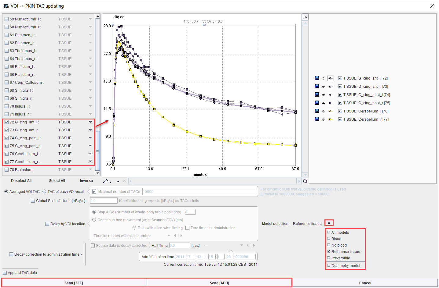This screenshot has width=439, height=288.
Task: Select the TAC of each VOI voxel radio
Action: [44, 192]
